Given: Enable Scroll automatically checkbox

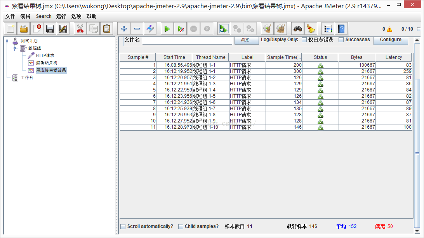Looking at the screenshot, I should click(x=123, y=226).
